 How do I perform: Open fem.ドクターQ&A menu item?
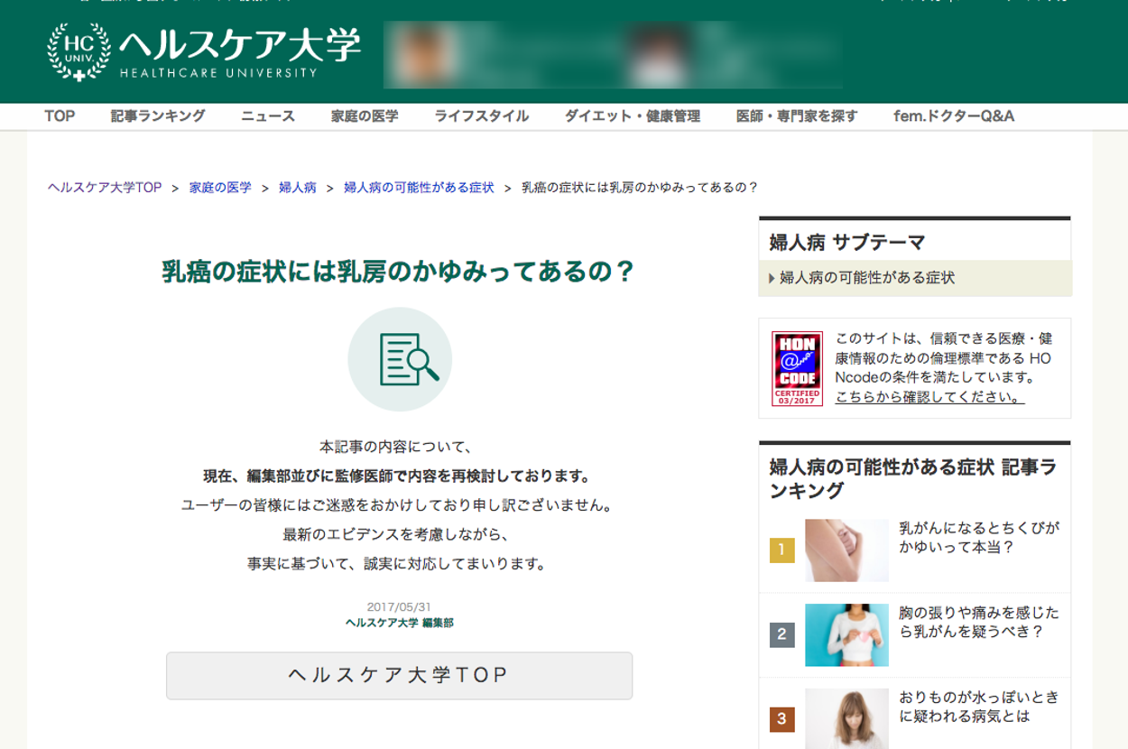(x=954, y=116)
